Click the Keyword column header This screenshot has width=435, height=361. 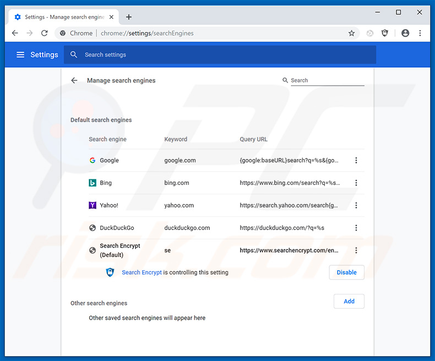(176, 139)
